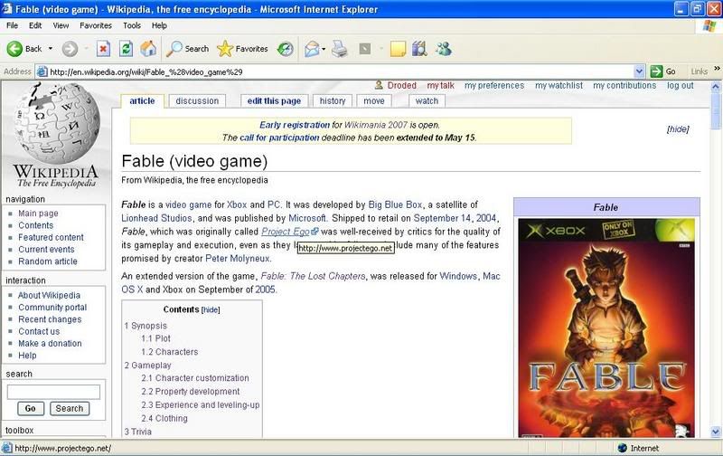Click the green Go arrow button
Screen dimensions: 723x456
point(656,71)
